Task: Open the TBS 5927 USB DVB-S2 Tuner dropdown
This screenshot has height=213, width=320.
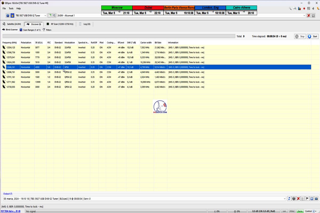Action: coord(45,16)
